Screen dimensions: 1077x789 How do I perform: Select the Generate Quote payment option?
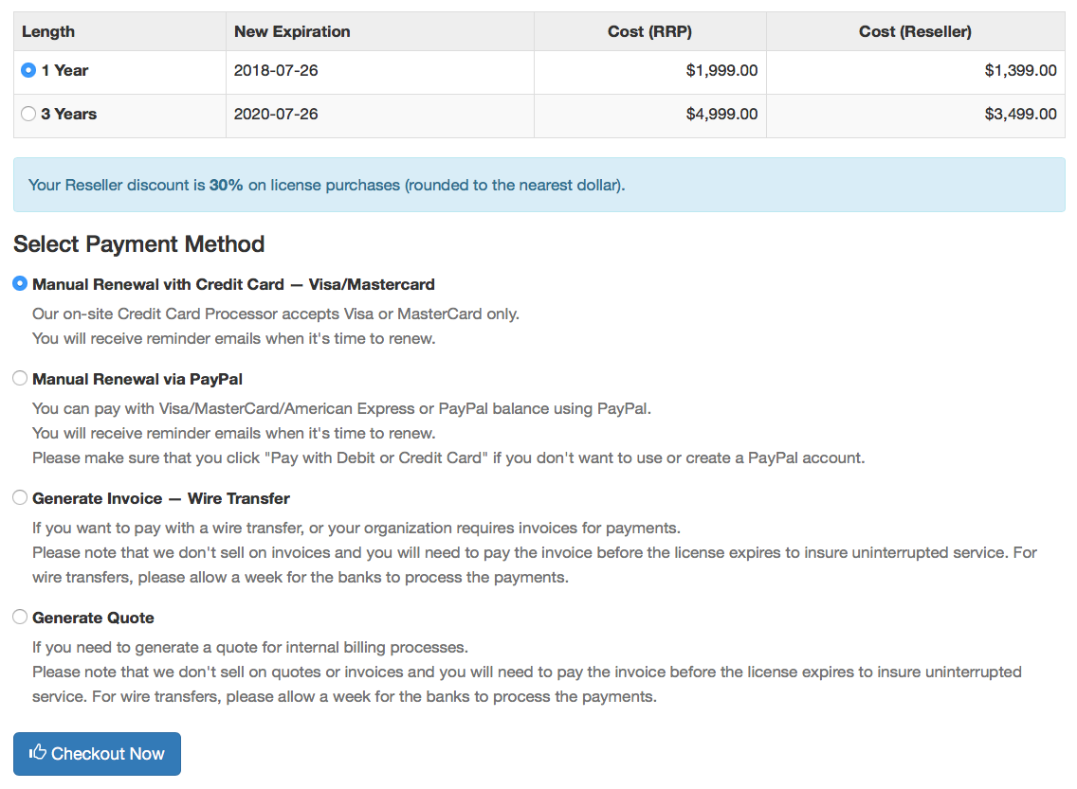tap(20, 617)
